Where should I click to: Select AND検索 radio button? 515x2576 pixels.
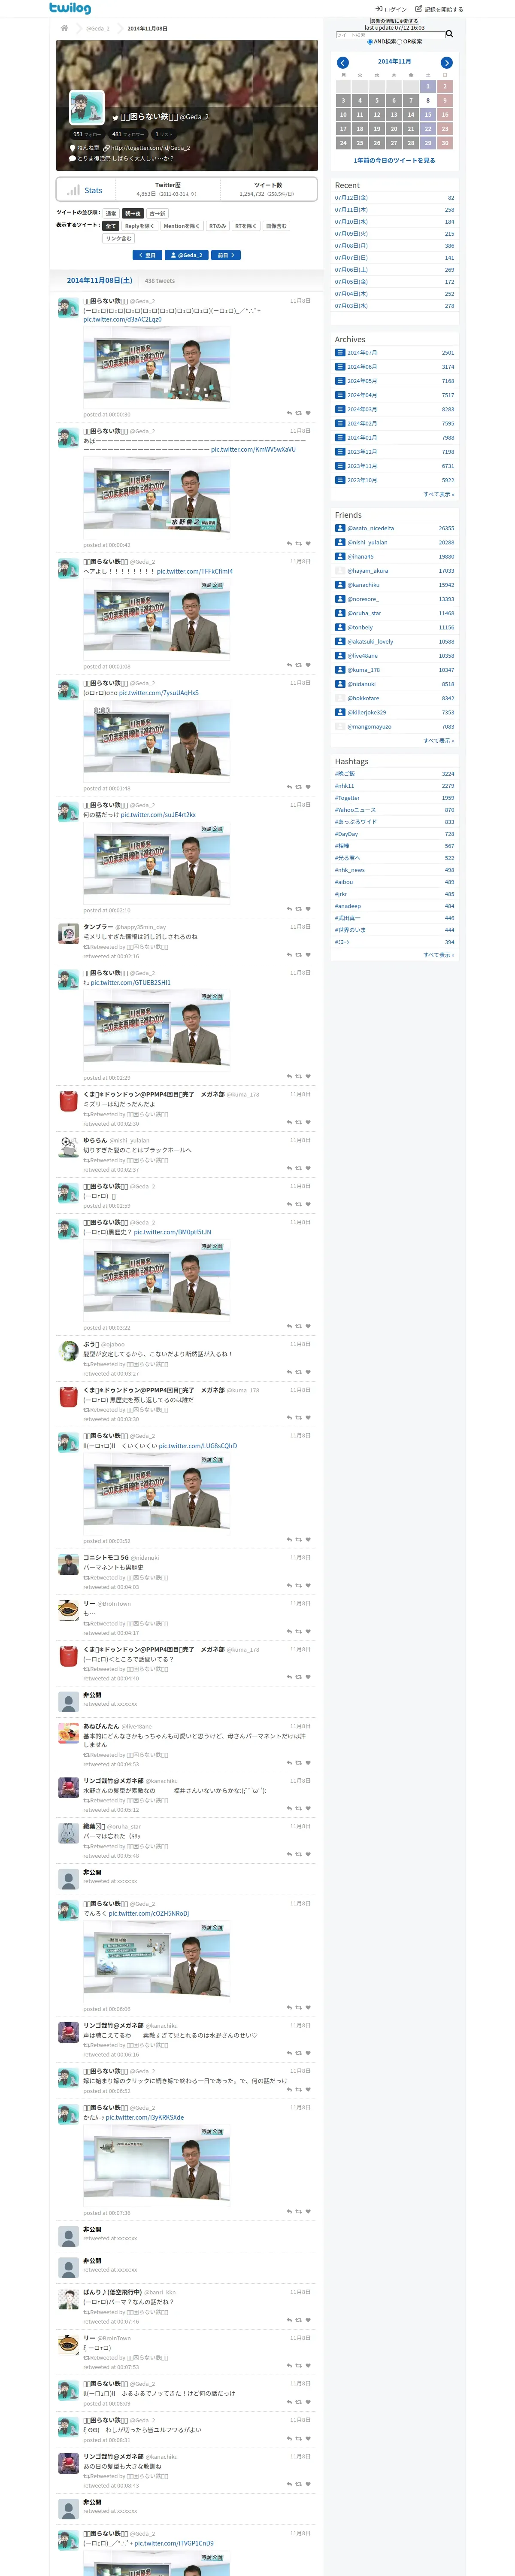click(369, 42)
